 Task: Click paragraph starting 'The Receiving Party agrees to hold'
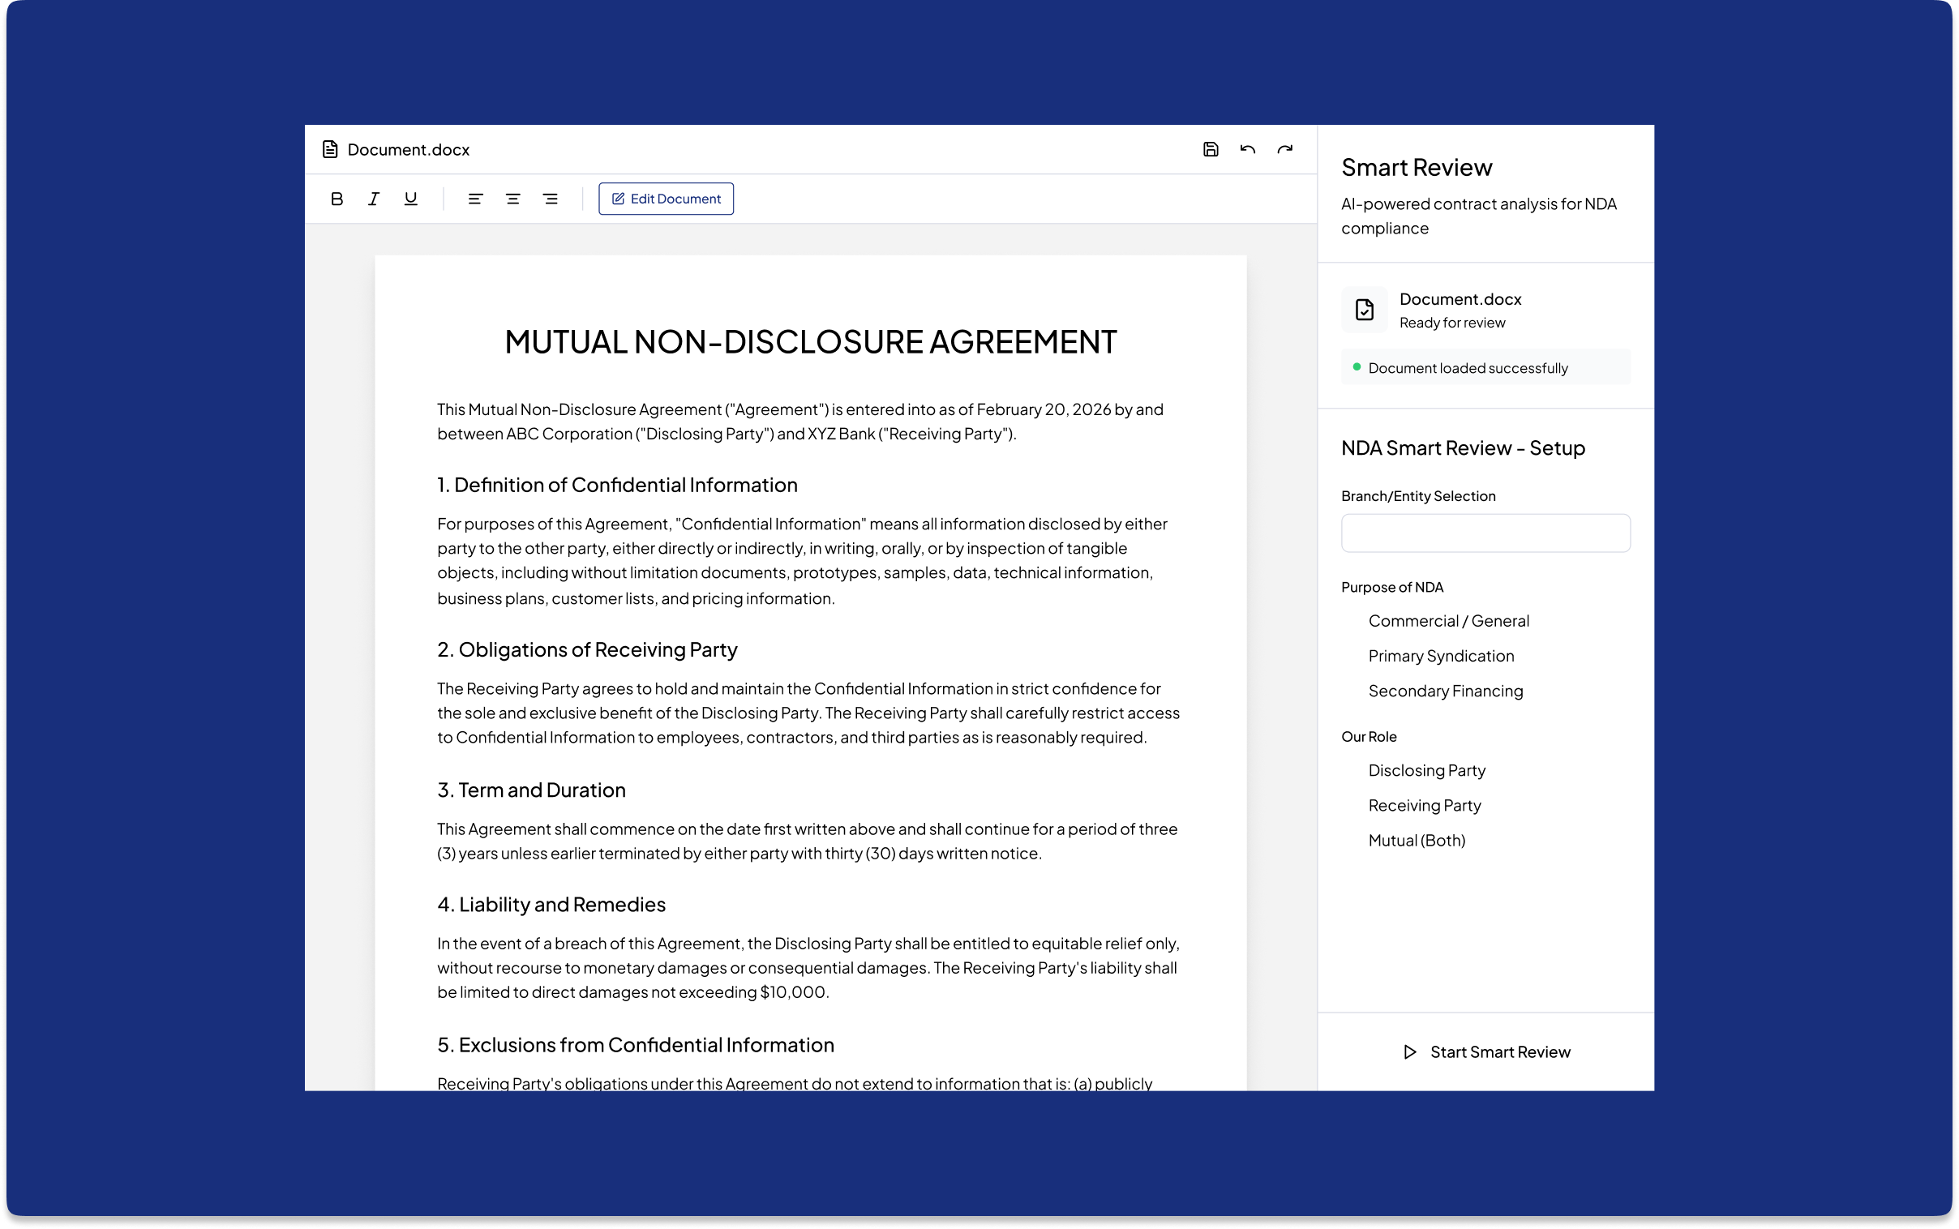[x=808, y=713]
